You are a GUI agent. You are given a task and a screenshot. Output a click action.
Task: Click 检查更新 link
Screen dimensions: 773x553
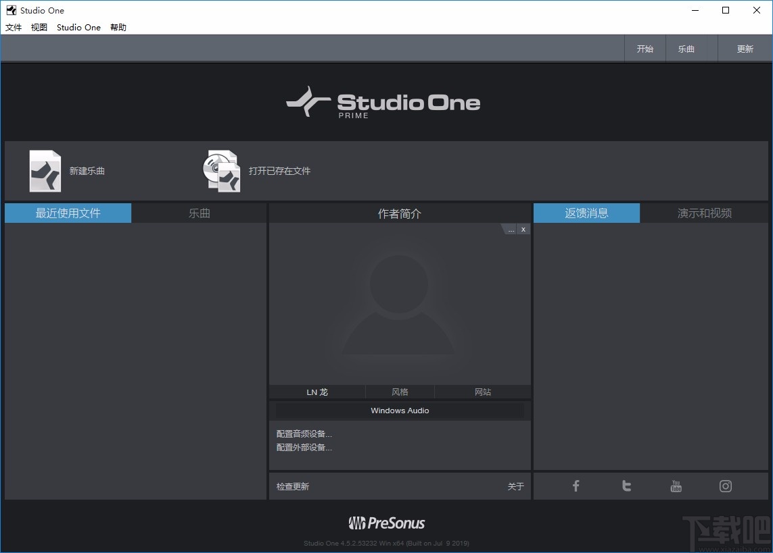click(293, 487)
